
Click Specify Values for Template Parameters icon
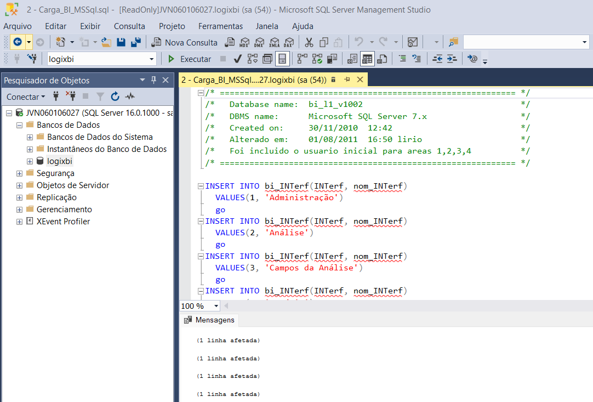pyautogui.click(x=472, y=59)
